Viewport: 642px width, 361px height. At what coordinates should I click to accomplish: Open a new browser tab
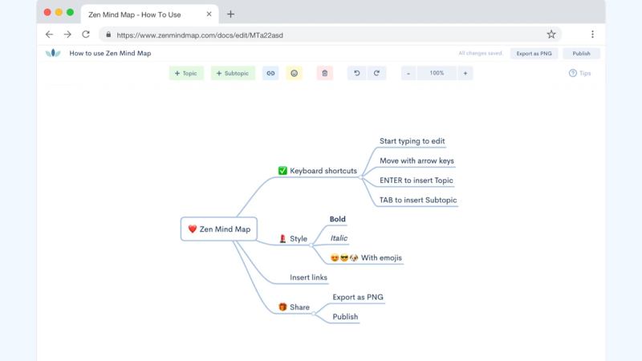click(x=230, y=14)
